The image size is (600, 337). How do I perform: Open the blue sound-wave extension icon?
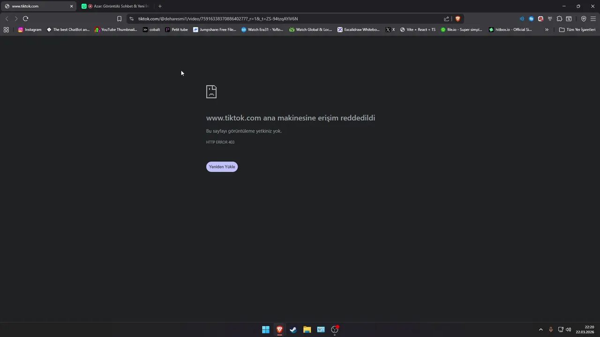pyautogui.click(x=522, y=19)
